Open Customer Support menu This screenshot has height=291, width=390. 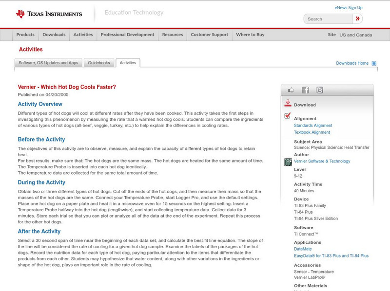tap(210, 35)
